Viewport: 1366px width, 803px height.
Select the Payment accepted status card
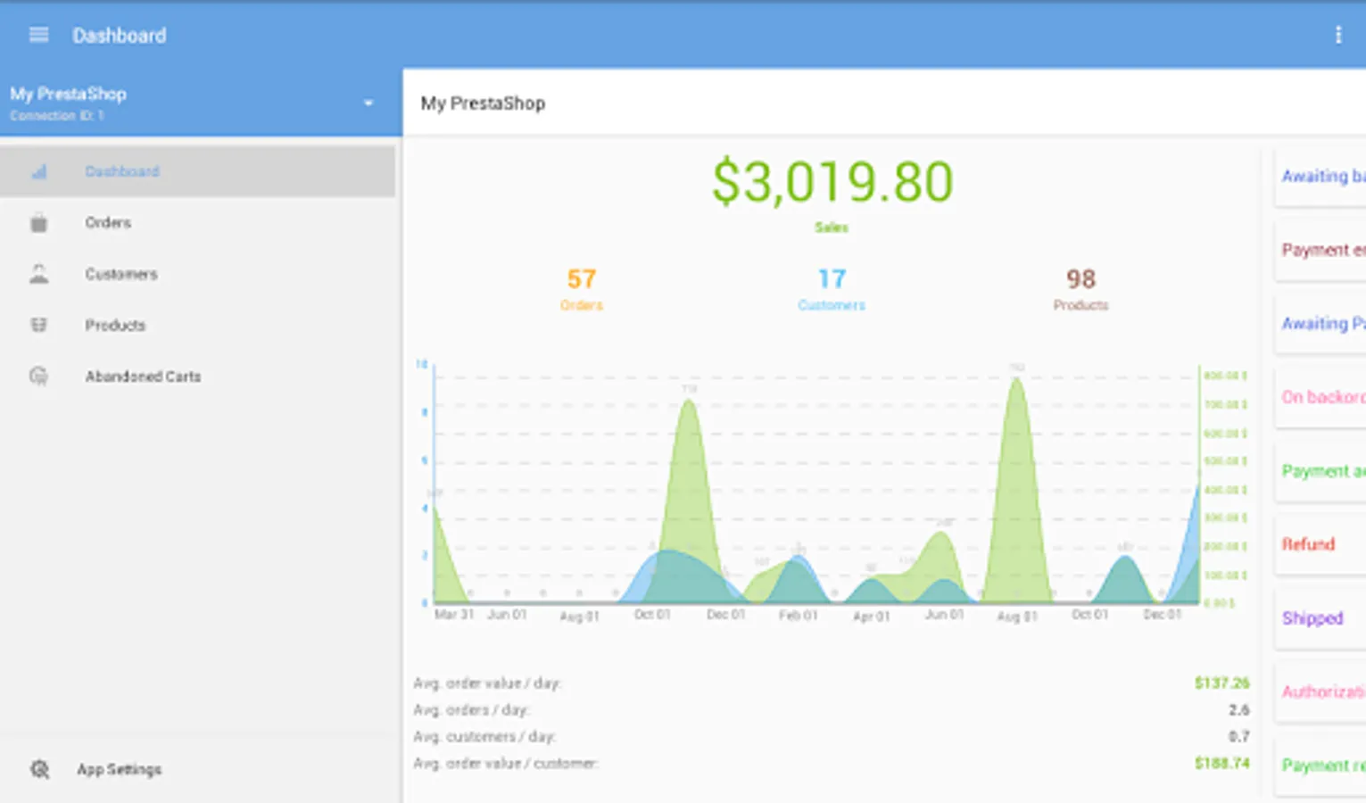[x=1320, y=471]
